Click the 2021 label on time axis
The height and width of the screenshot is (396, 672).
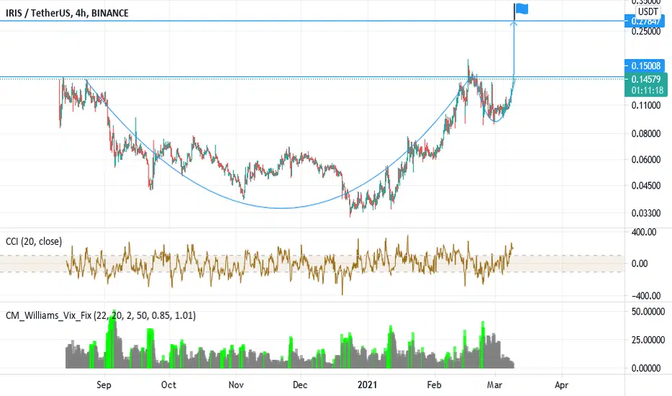coord(367,384)
